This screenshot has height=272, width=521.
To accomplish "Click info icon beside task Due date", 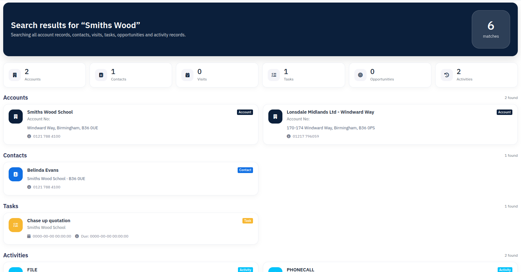I will pos(77,236).
